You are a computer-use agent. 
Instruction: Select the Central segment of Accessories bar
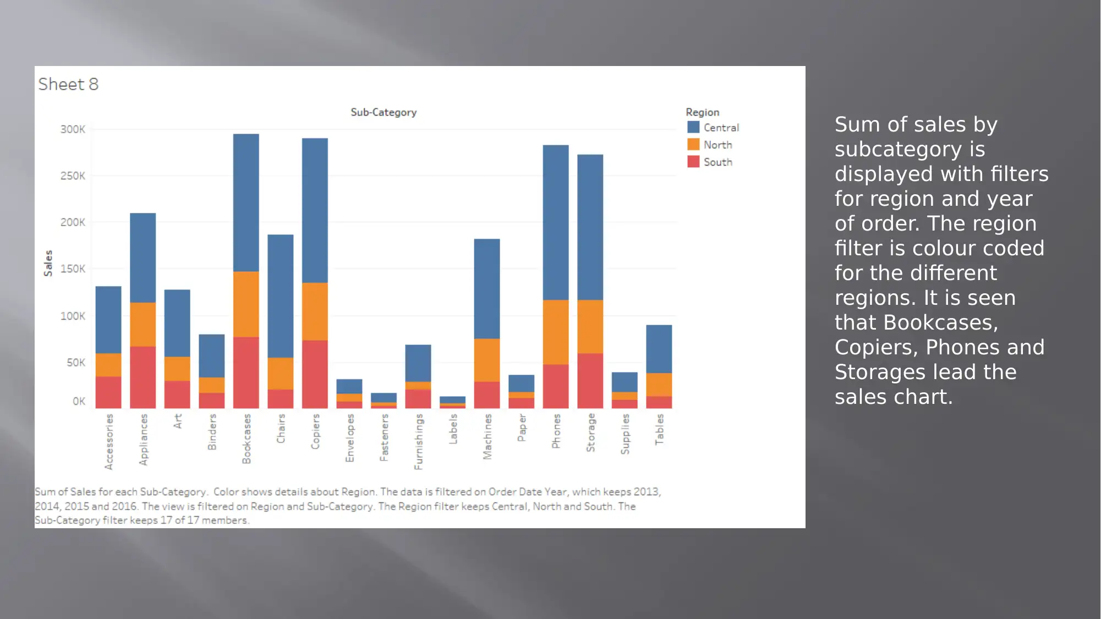click(108, 320)
